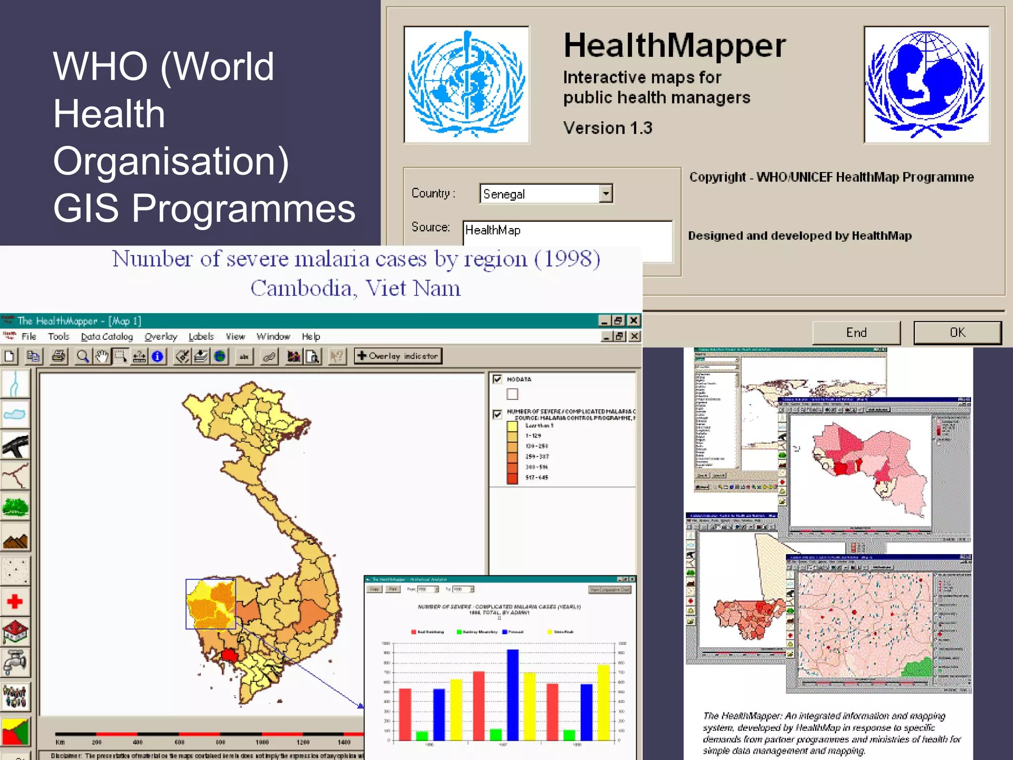Open the To year dropdown in Historical Analysis
1013x760 pixels.
tap(472, 589)
